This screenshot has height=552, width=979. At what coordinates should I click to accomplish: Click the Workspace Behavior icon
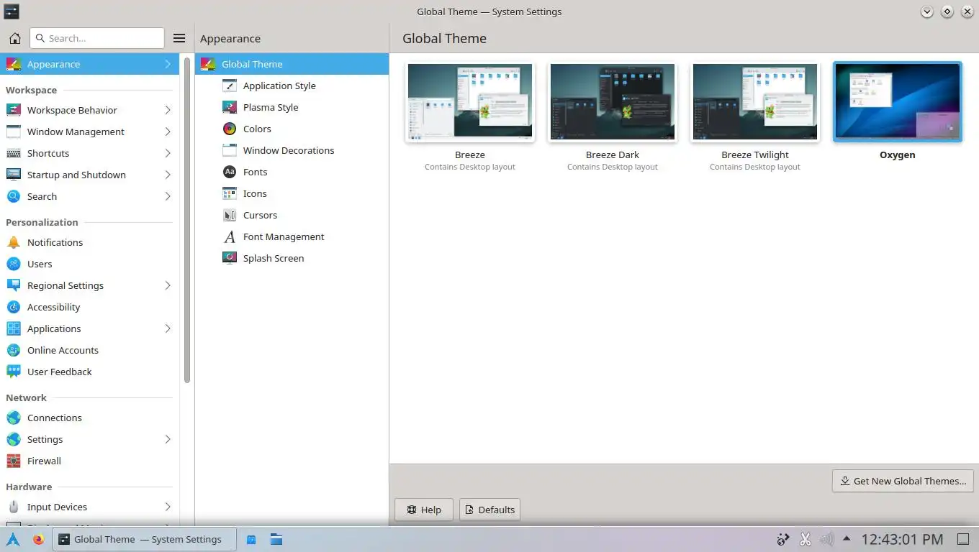(x=13, y=110)
